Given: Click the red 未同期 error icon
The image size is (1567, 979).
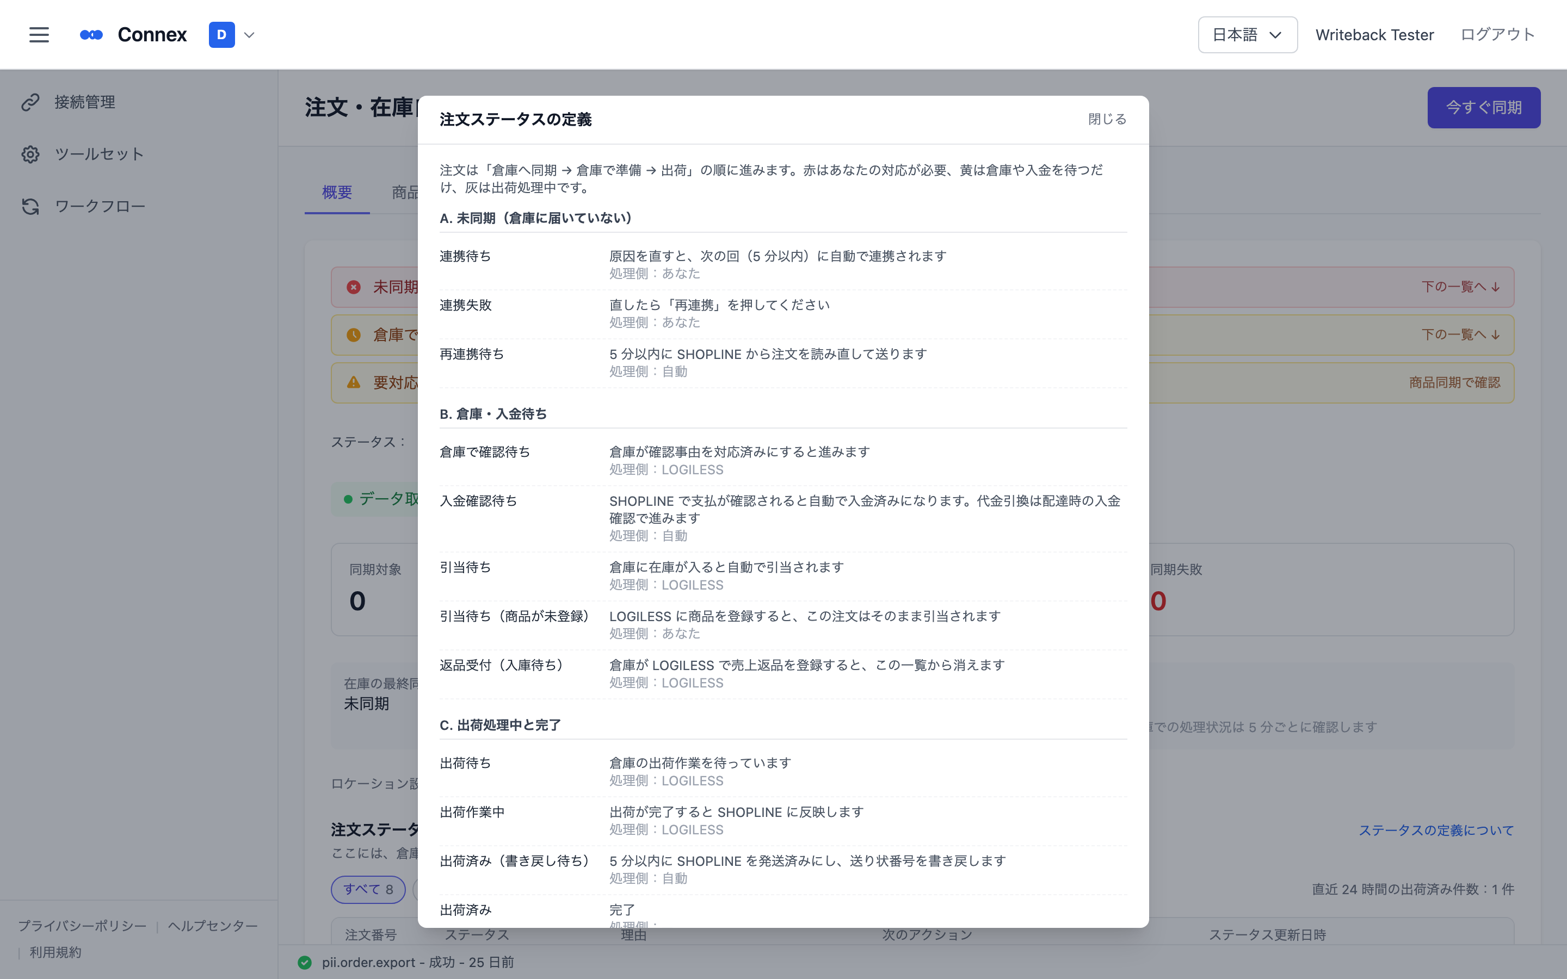Looking at the screenshot, I should tap(354, 287).
